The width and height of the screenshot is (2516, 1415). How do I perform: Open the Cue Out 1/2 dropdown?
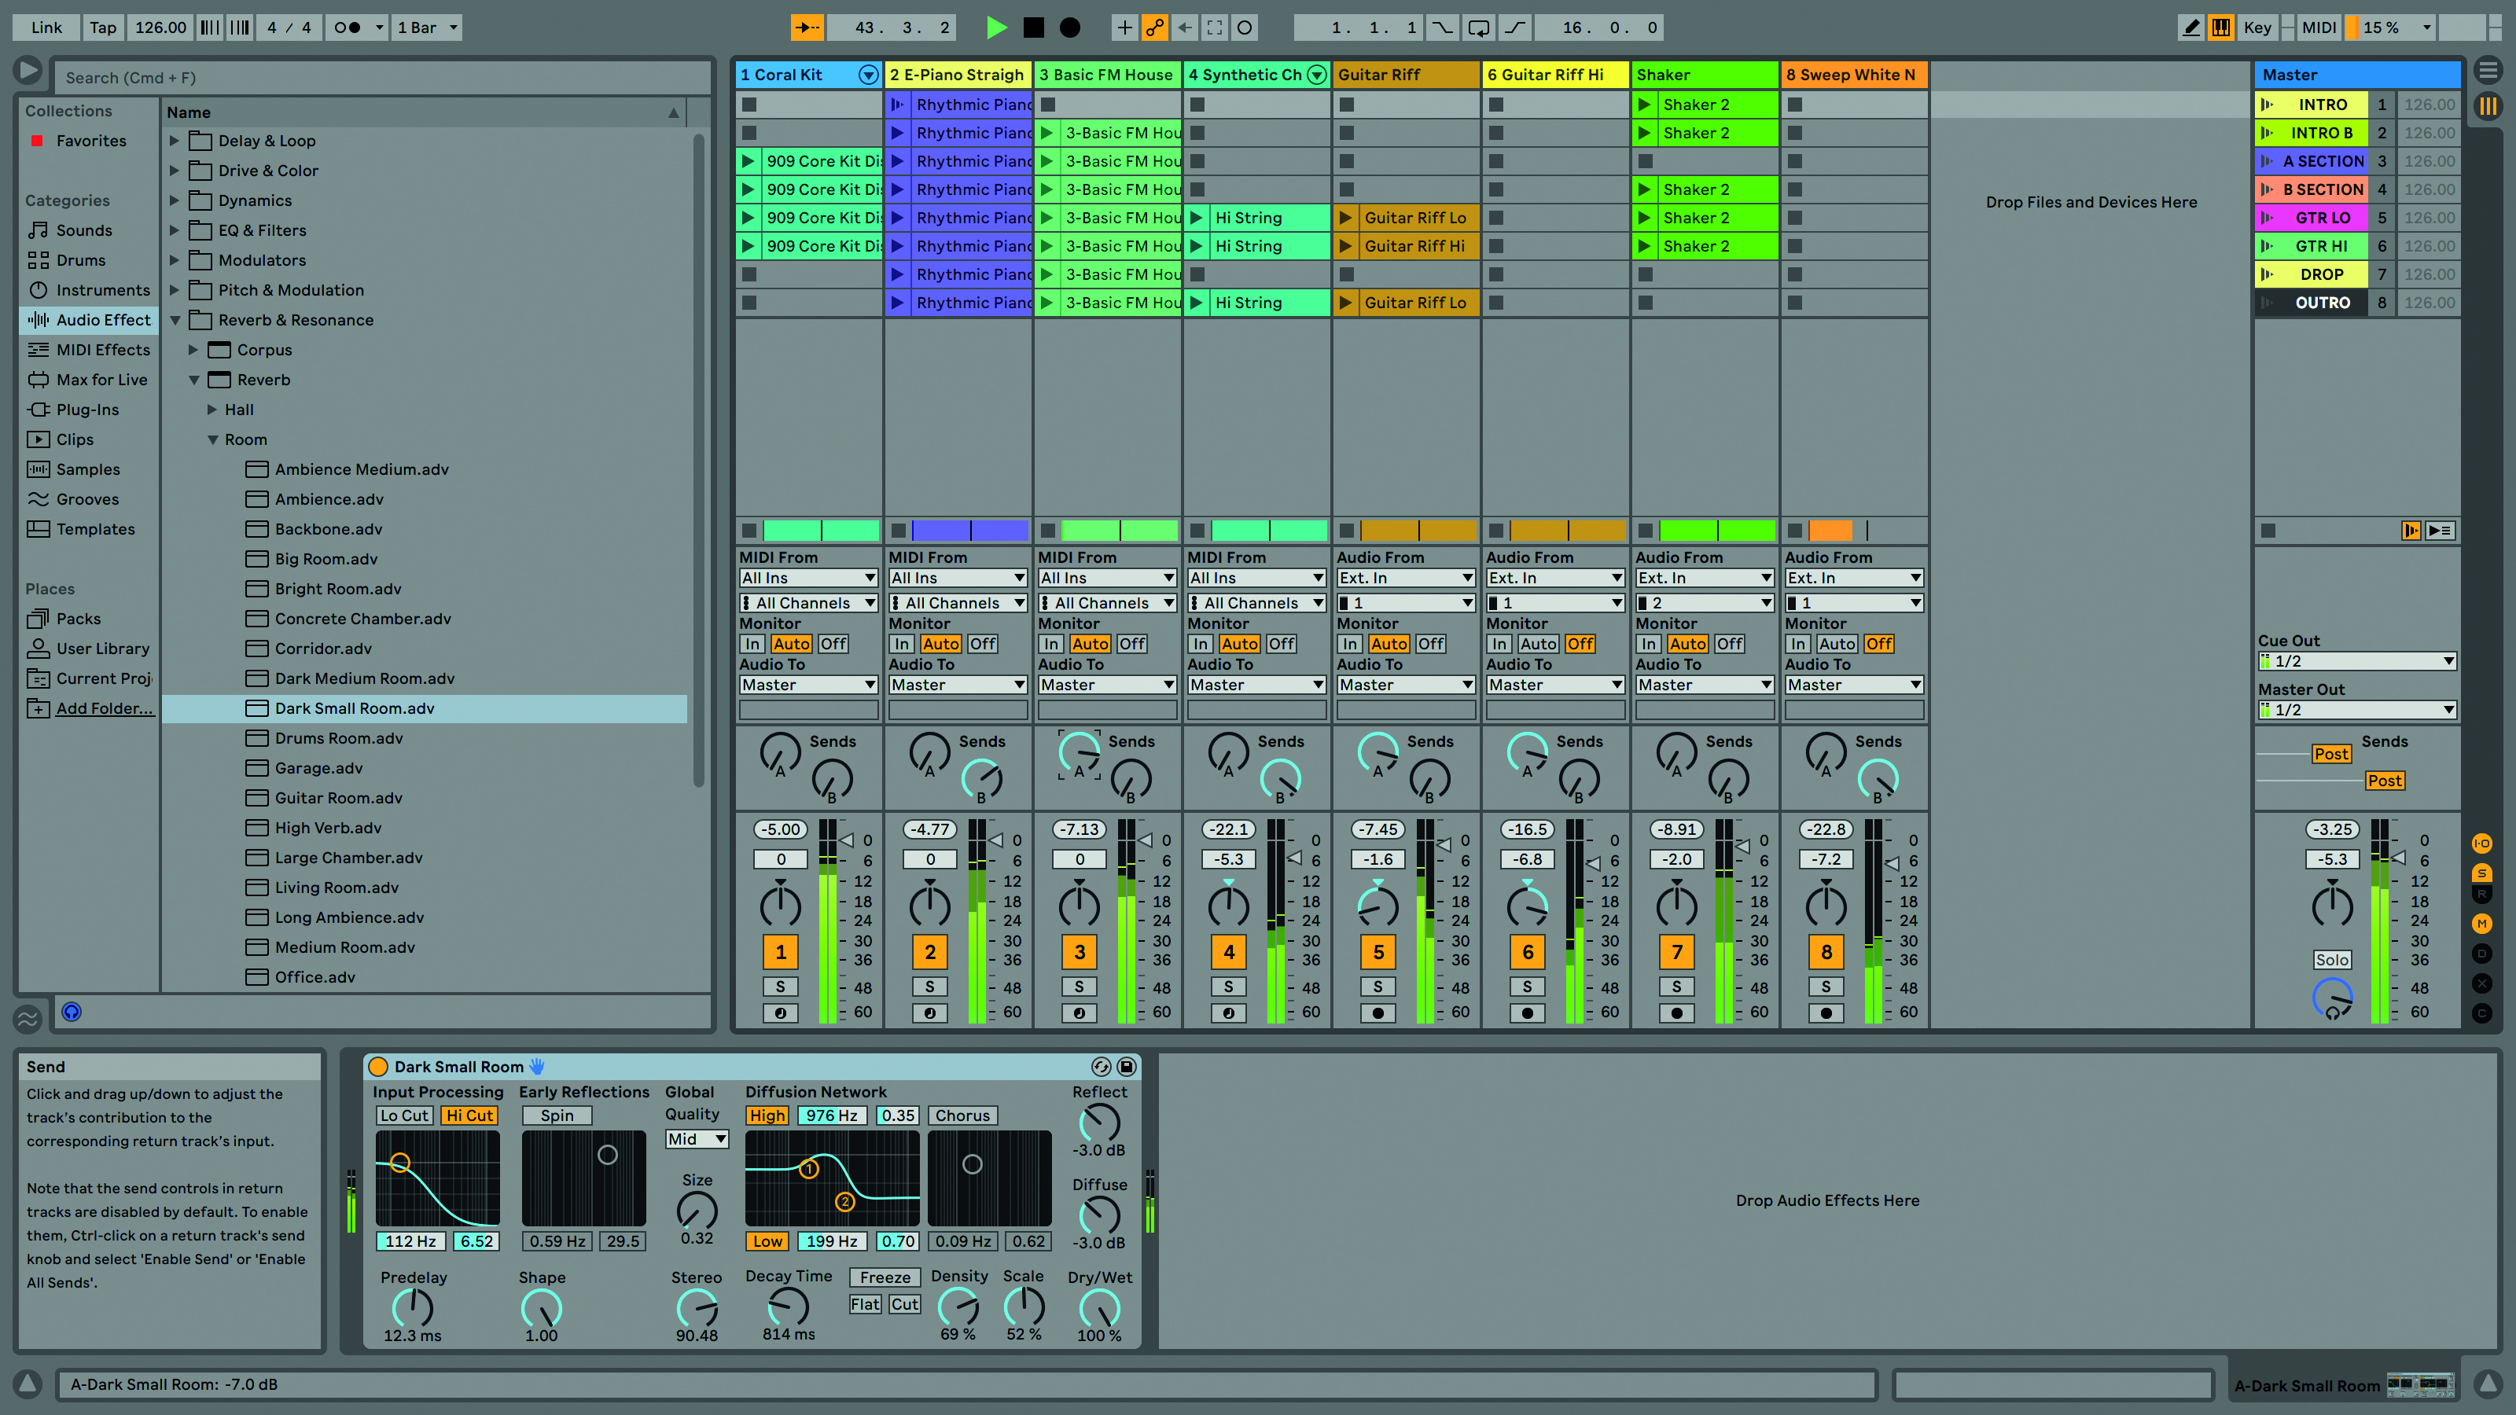tap(2358, 661)
